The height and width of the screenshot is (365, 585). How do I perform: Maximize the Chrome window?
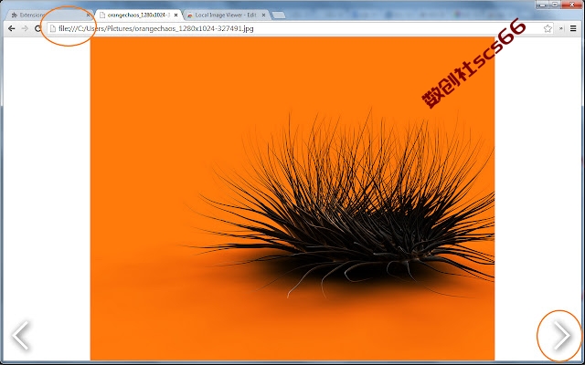click(x=555, y=5)
